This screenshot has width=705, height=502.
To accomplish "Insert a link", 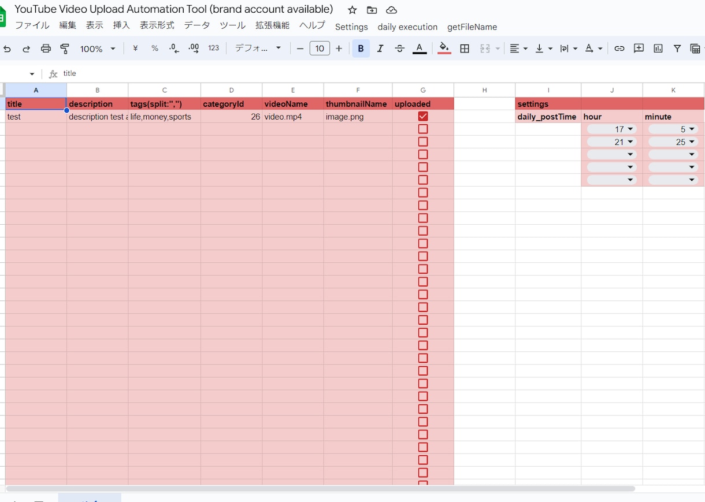I will point(619,49).
